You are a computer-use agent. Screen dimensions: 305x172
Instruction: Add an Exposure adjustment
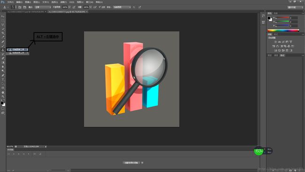coord(287,42)
